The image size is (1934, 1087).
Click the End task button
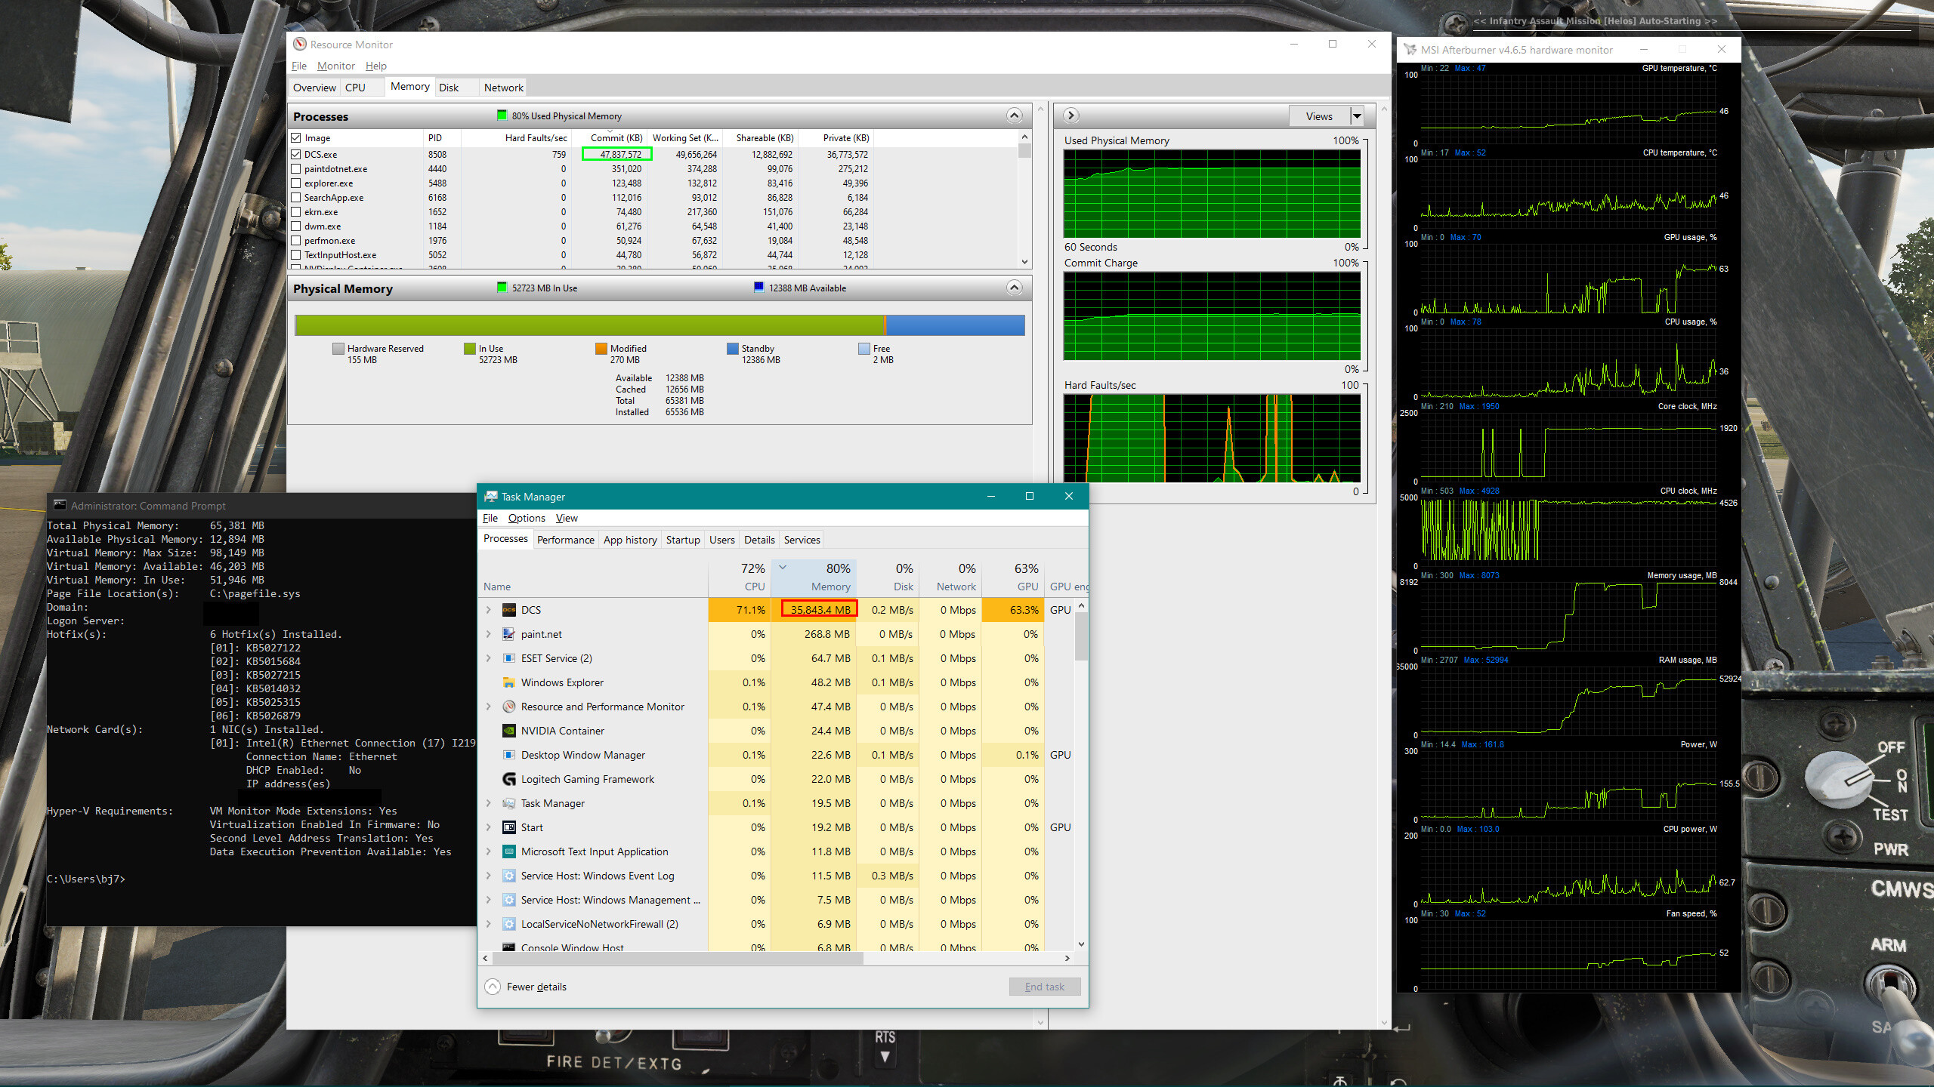1045,987
